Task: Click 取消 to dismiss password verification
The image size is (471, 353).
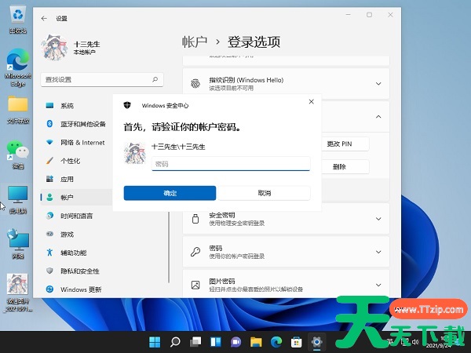Action: (264, 193)
